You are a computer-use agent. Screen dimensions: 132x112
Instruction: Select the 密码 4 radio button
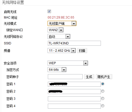pos(103,106)
